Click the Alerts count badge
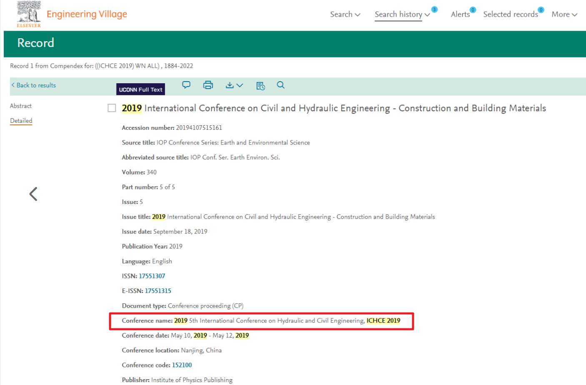 (x=473, y=10)
